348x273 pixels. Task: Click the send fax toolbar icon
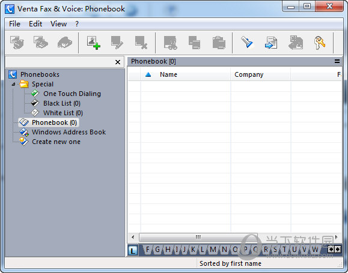pyautogui.click(x=17, y=43)
